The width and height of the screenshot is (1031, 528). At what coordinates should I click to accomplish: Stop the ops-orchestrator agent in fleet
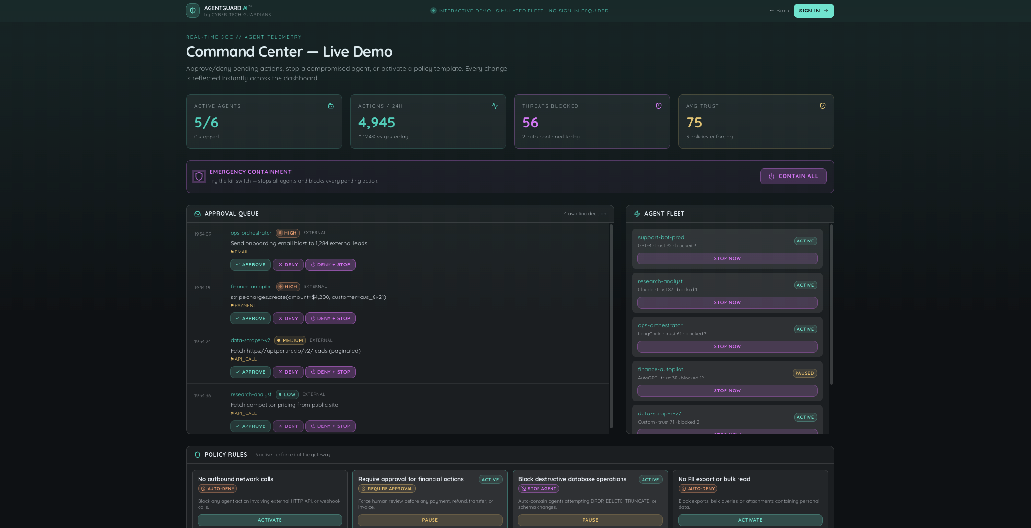(727, 346)
